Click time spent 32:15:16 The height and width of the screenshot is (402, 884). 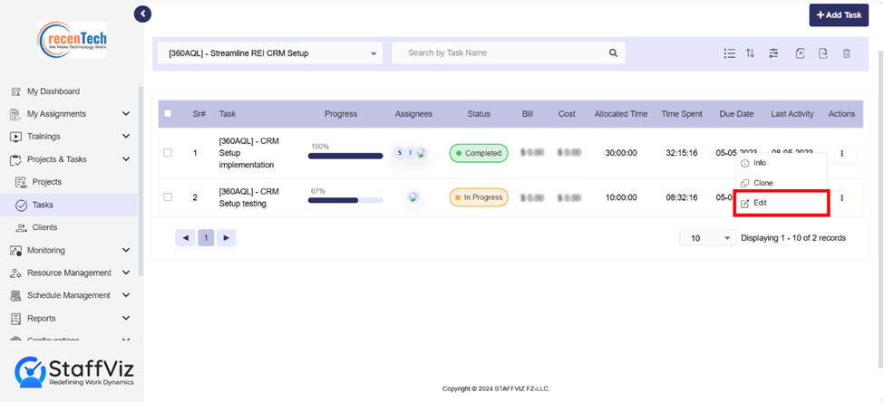click(682, 153)
